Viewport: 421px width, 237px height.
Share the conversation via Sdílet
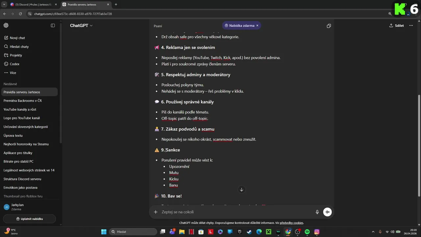point(396,25)
